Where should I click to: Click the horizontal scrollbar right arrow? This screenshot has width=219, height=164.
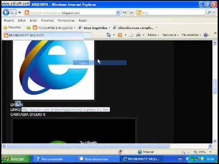point(210,146)
